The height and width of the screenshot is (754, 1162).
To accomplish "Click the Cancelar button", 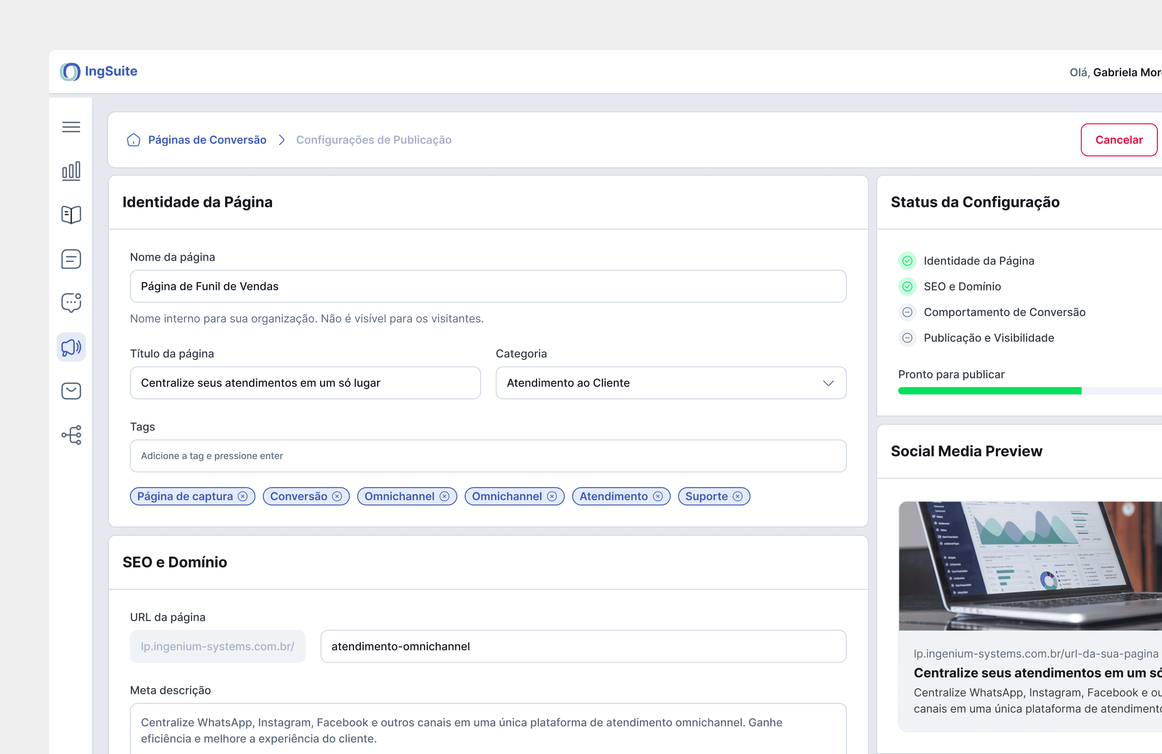I will 1119,140.
